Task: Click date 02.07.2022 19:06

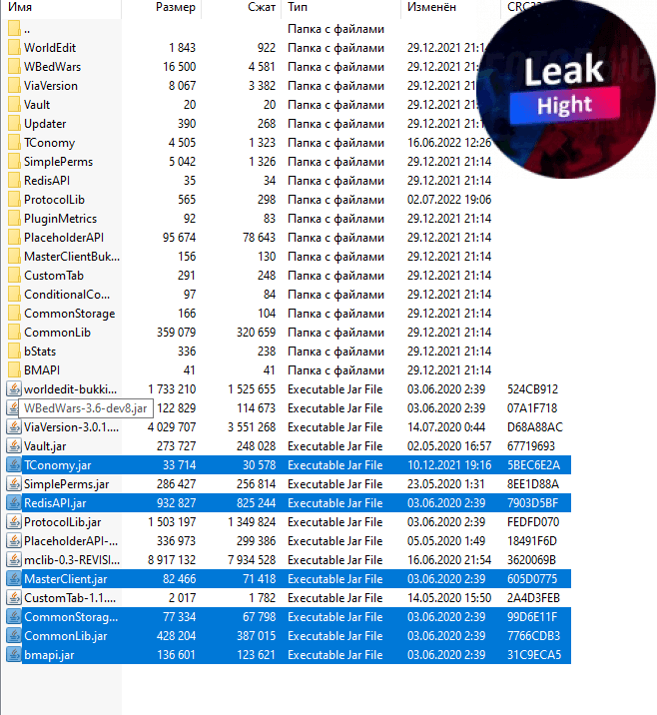Action: (x=449, y=200)
